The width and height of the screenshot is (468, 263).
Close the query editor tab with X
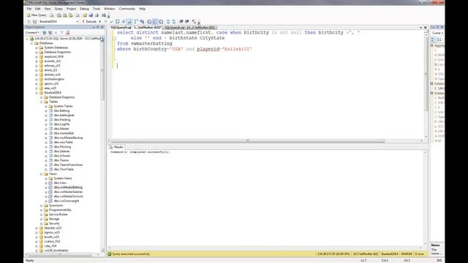pos(426,28)
